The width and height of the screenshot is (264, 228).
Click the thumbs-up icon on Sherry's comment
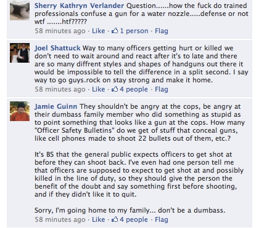tap(115, 31)
